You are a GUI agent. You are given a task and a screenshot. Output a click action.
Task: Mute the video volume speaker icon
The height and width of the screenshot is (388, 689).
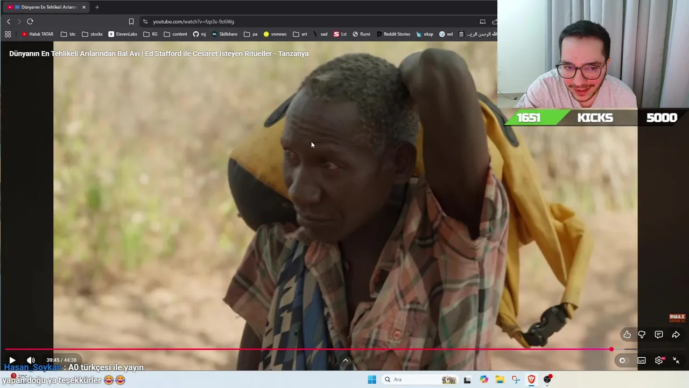(31, 360)
